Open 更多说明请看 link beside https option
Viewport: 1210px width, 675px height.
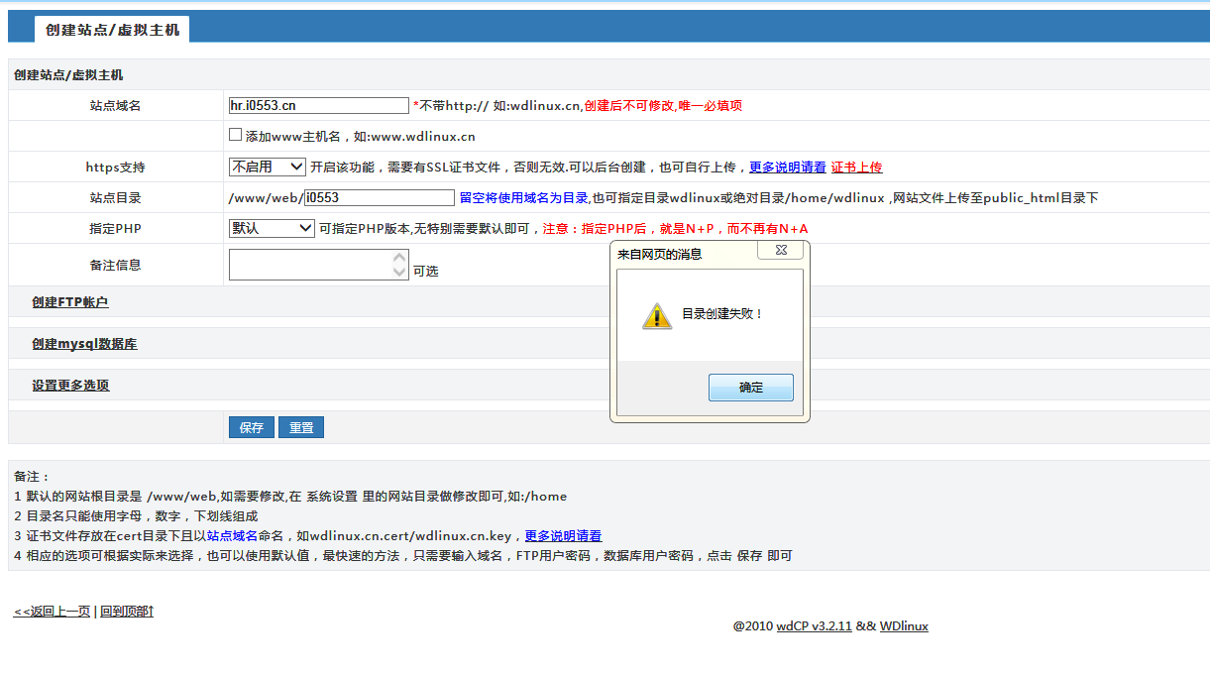tap(787, 168)
